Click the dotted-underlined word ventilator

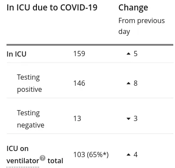(23, 161)
